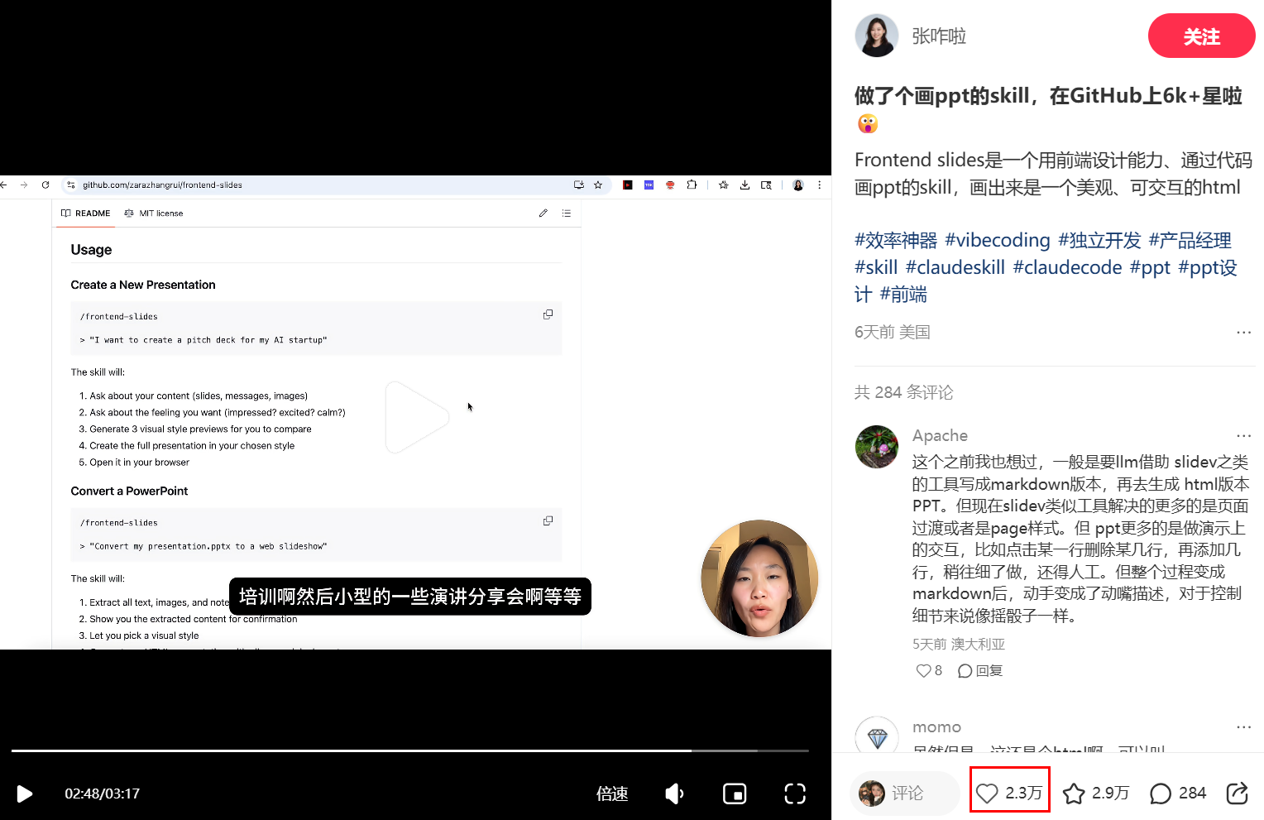The width and height of the screenshot is (1264, 820).
Task: Click the video timestamp 02:48/03:17
Action: click(x=103, y=794)
